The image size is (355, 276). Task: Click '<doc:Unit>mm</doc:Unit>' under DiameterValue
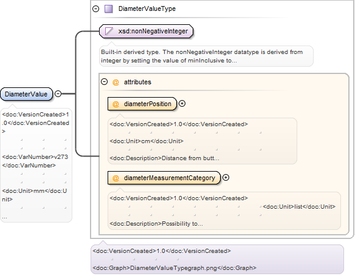[35, 195]
